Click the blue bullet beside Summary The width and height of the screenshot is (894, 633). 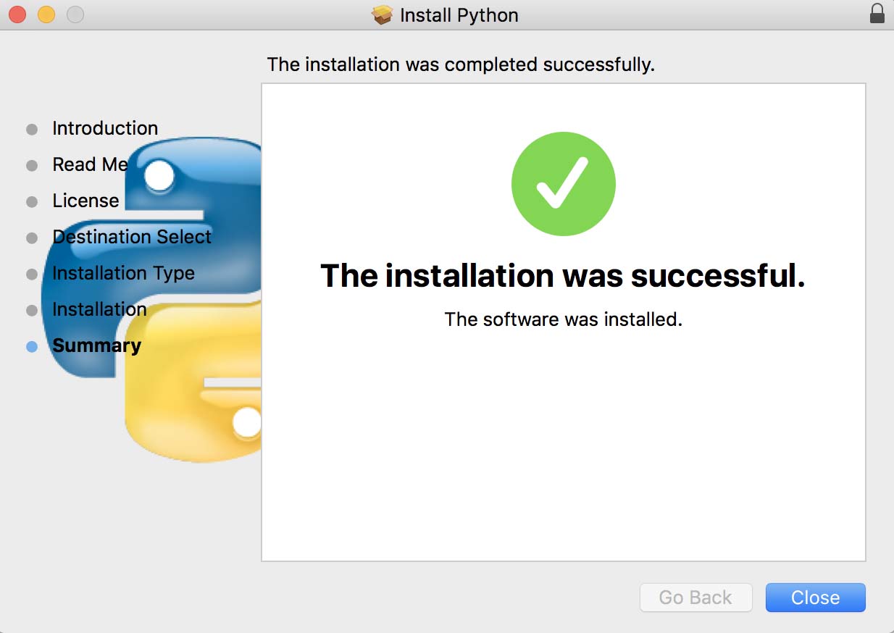(x=32, y=347)
